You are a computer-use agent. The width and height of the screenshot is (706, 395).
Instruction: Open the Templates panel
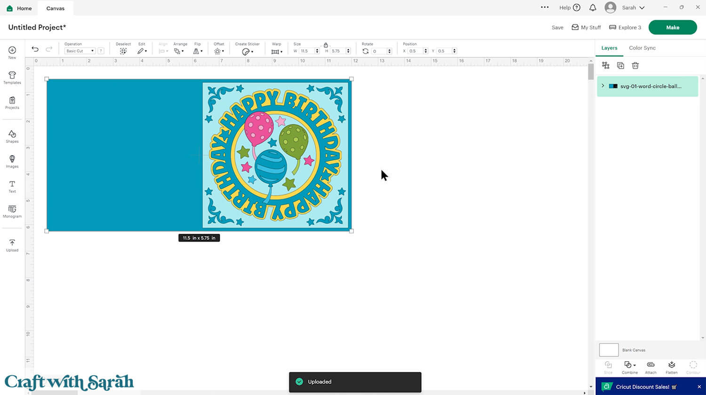pyautogui.click(x=12, y=78)
